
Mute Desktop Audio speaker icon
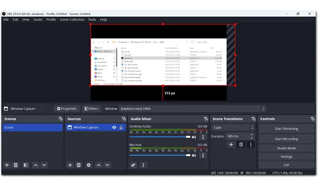(x=194, y=137)
